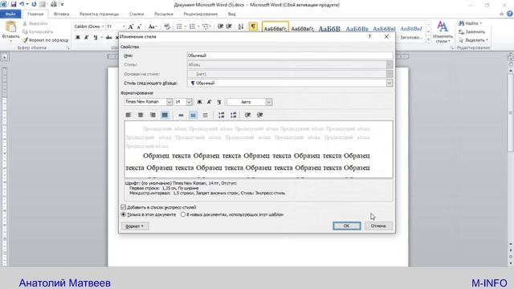This screenshot has width=514, height=289.
Task: Open Word Help question mark icon
Action: coord(510,14)
